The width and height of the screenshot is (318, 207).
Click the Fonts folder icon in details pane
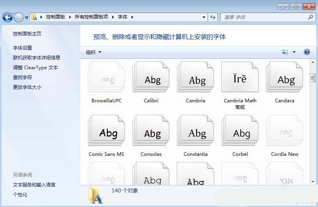click(95, 196)
